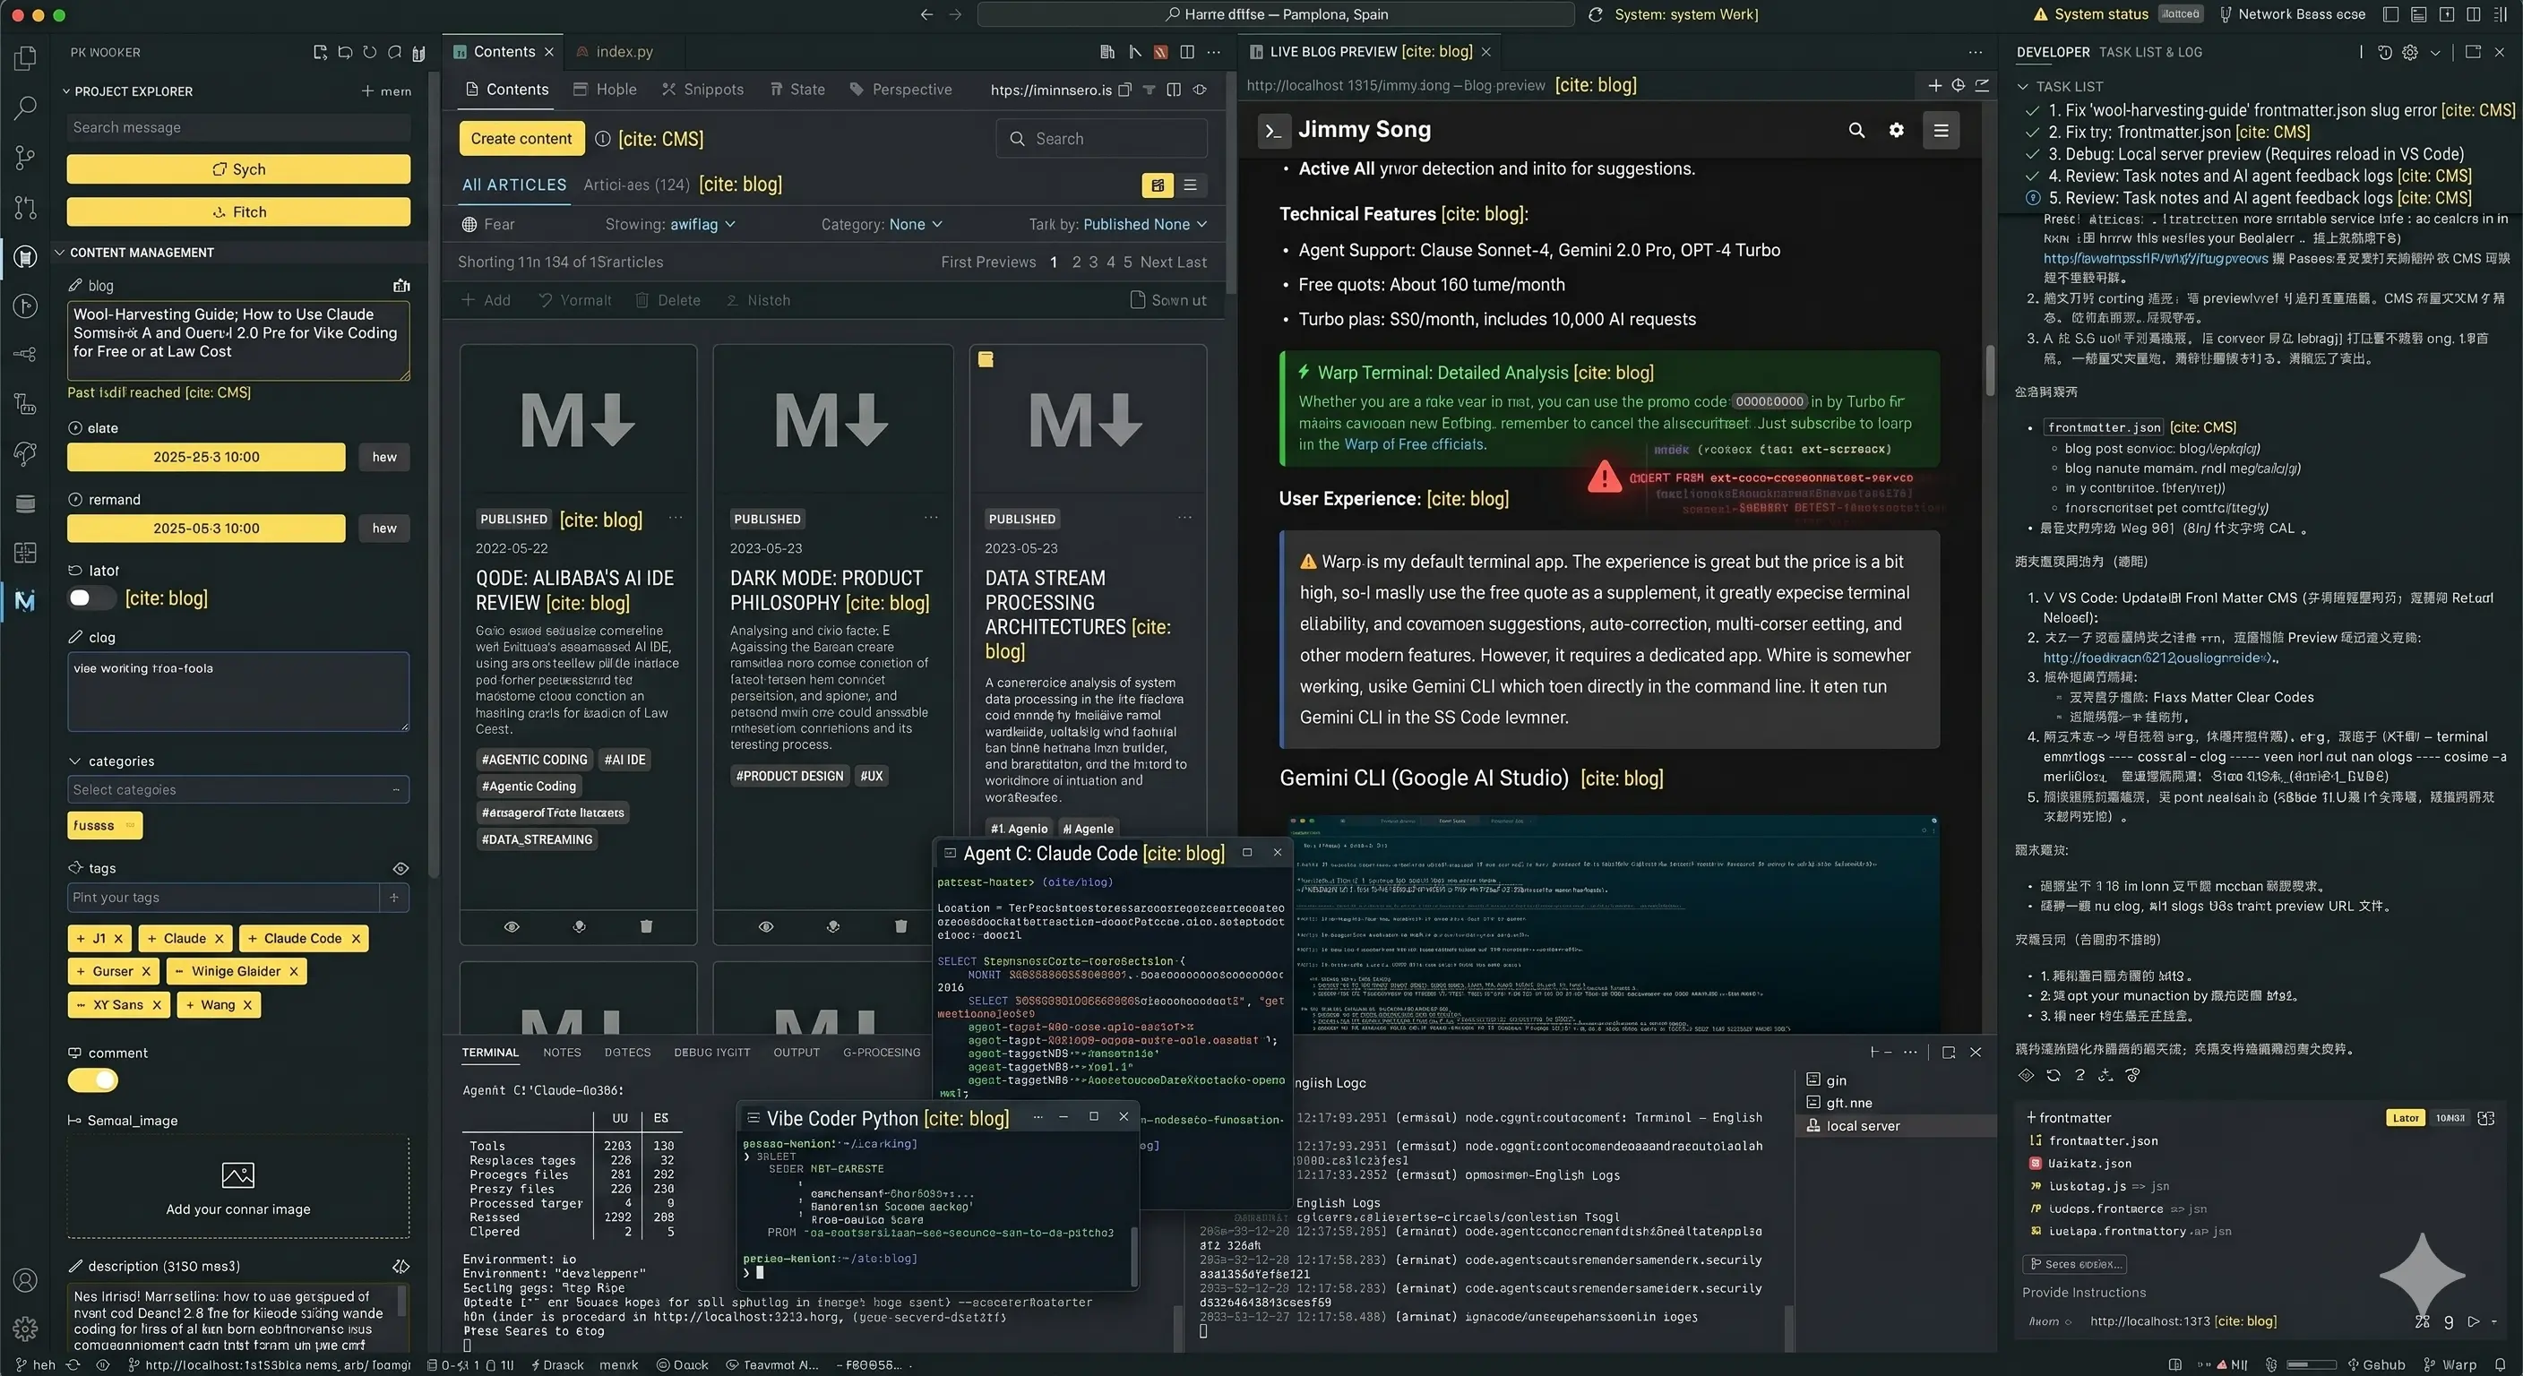Click the elate date field 2025-25-3 10:00
The image size is (2523, 1376).
point(206,458)
